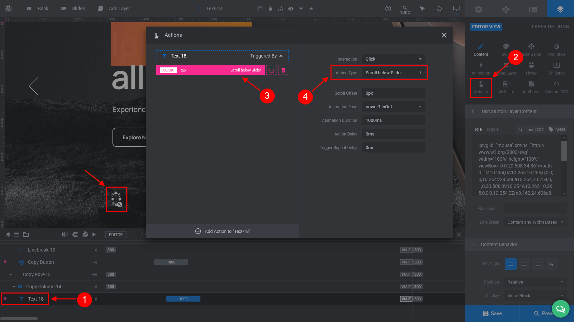574x322 pixels.
Task: Click the Scroll Offset field
Action: (x=394, y=93)
